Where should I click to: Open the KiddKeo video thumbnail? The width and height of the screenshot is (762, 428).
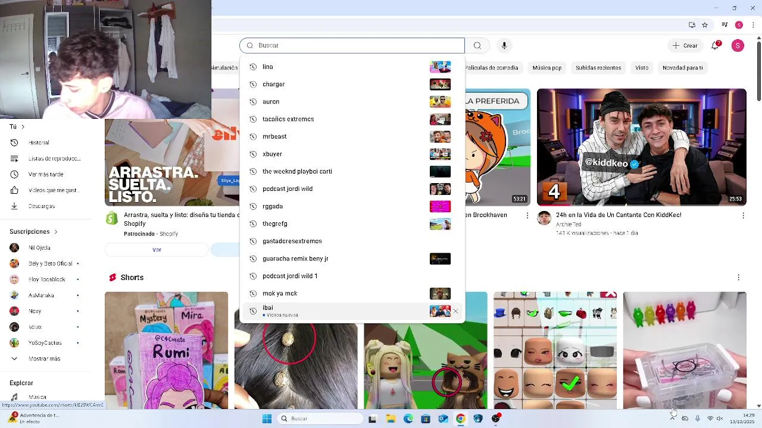tap(642, 147)
